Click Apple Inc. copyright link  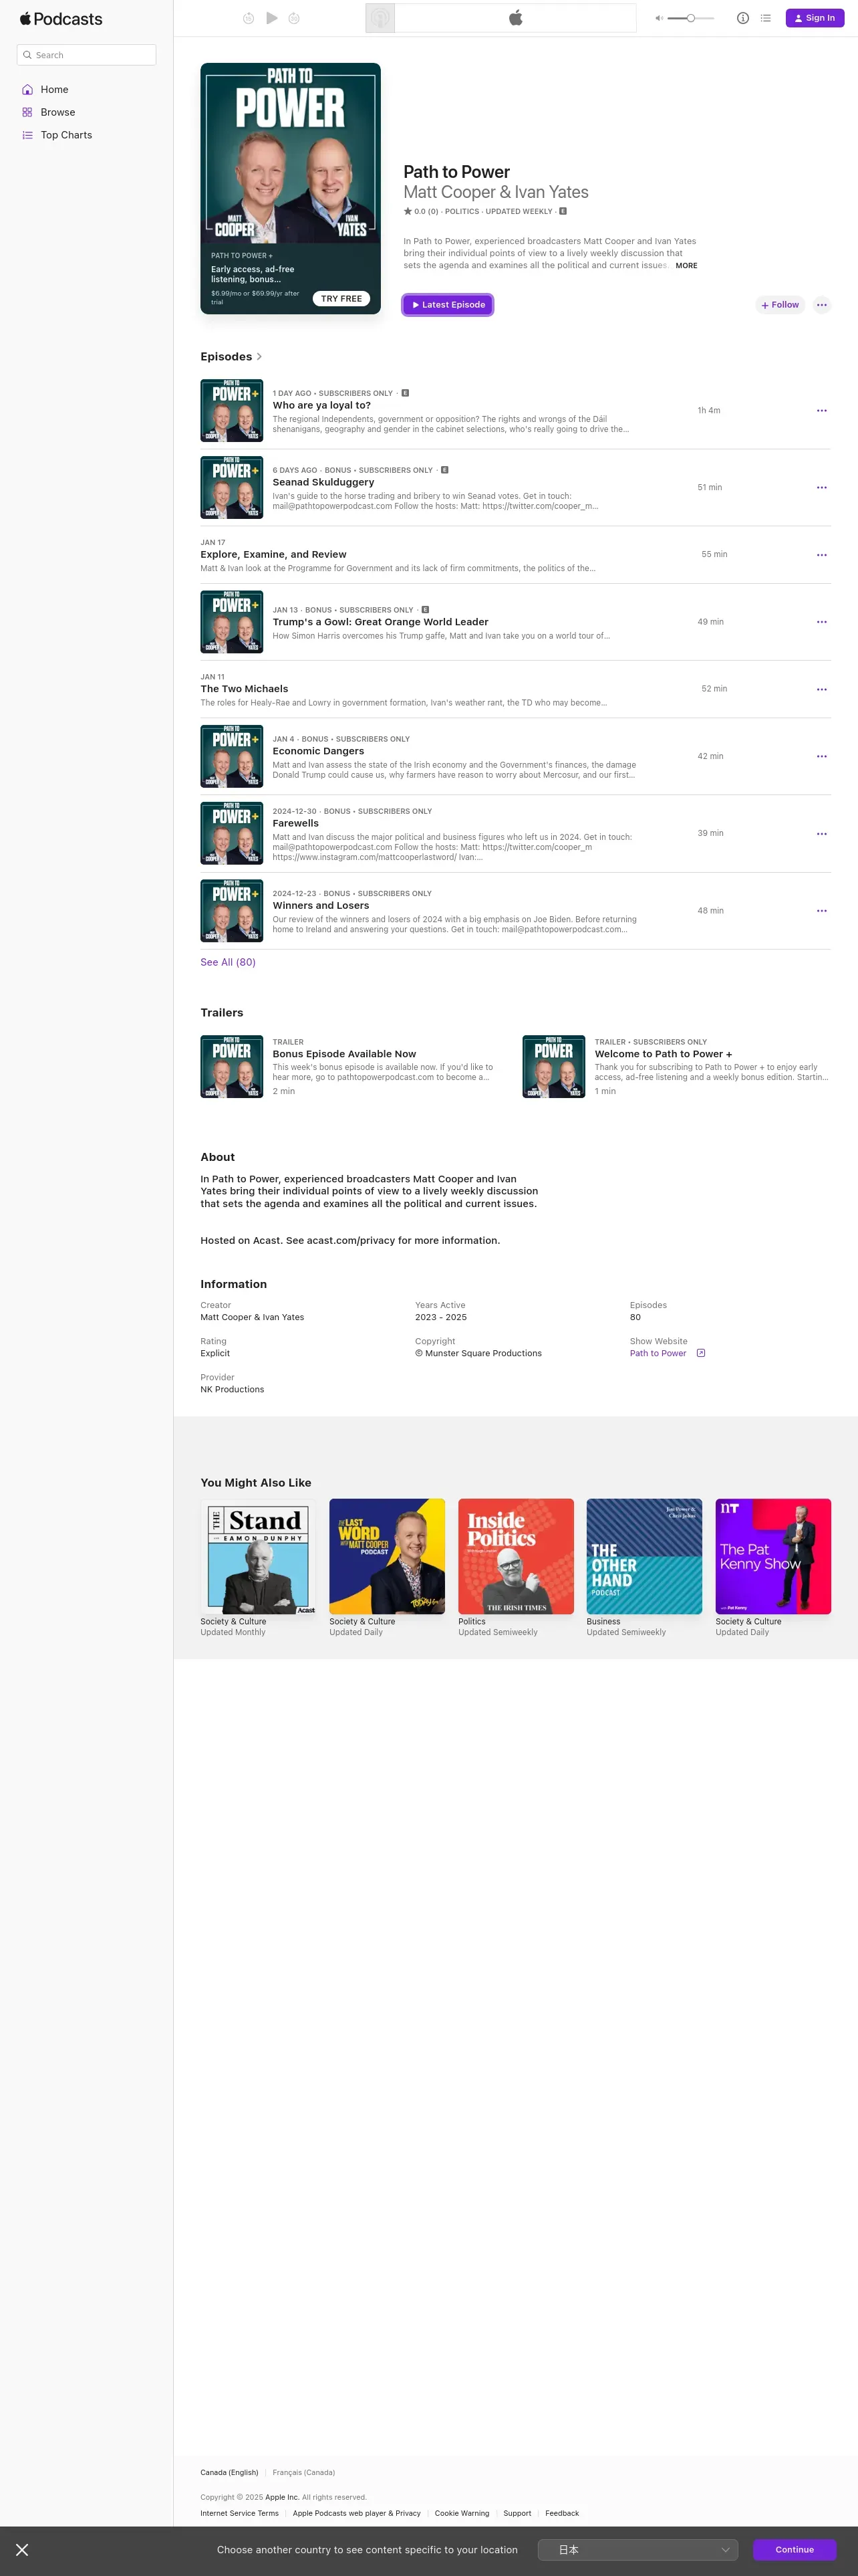click(282, 2498)
